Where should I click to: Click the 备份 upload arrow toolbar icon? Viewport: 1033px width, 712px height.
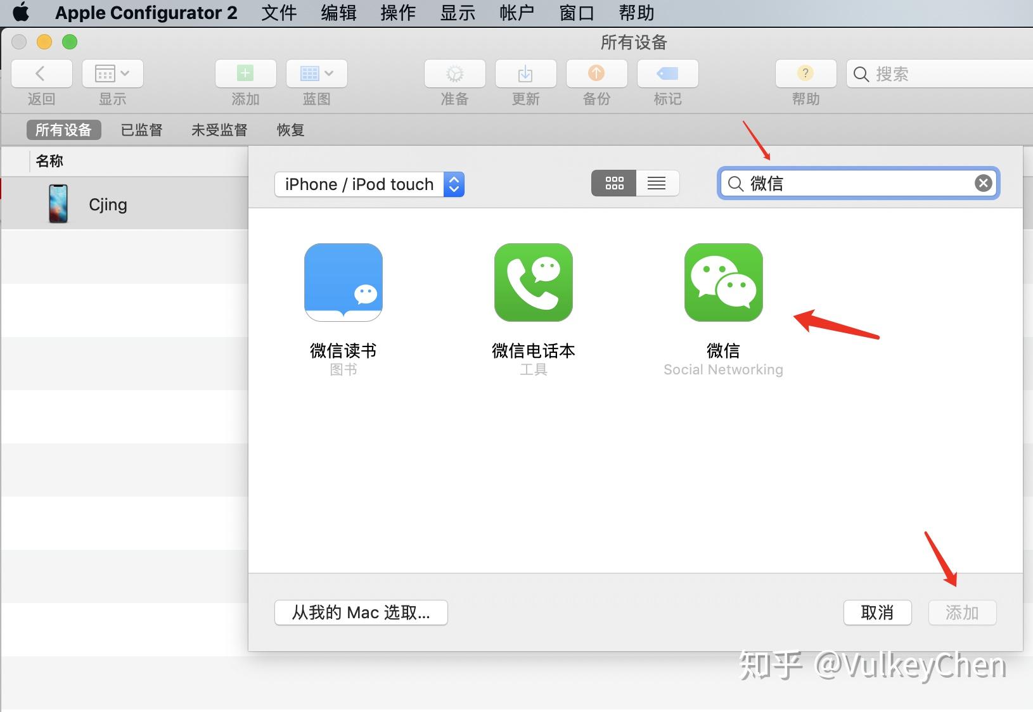pos(597,73)
